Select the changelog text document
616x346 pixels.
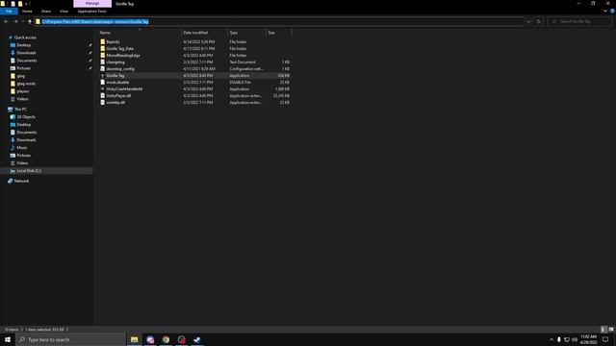click(115, 62)
